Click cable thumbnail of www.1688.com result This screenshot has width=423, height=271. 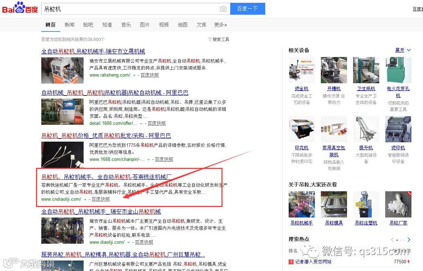(x=62, y=155)
